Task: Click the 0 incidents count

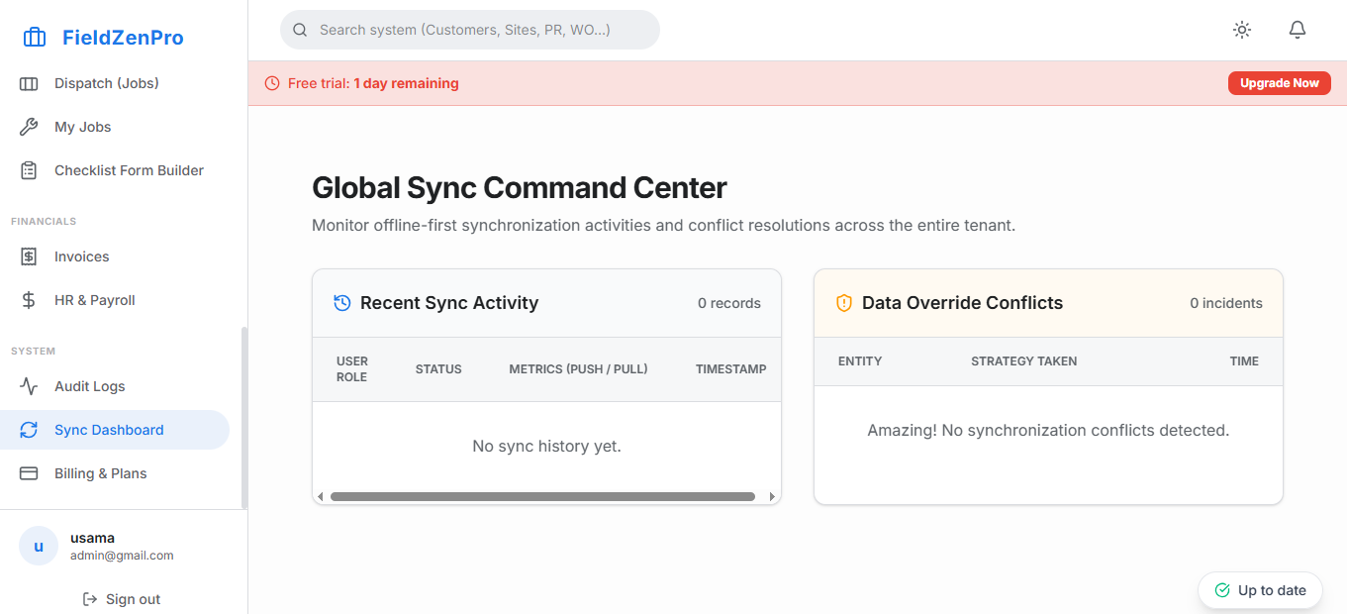Action: (1226, 303)
